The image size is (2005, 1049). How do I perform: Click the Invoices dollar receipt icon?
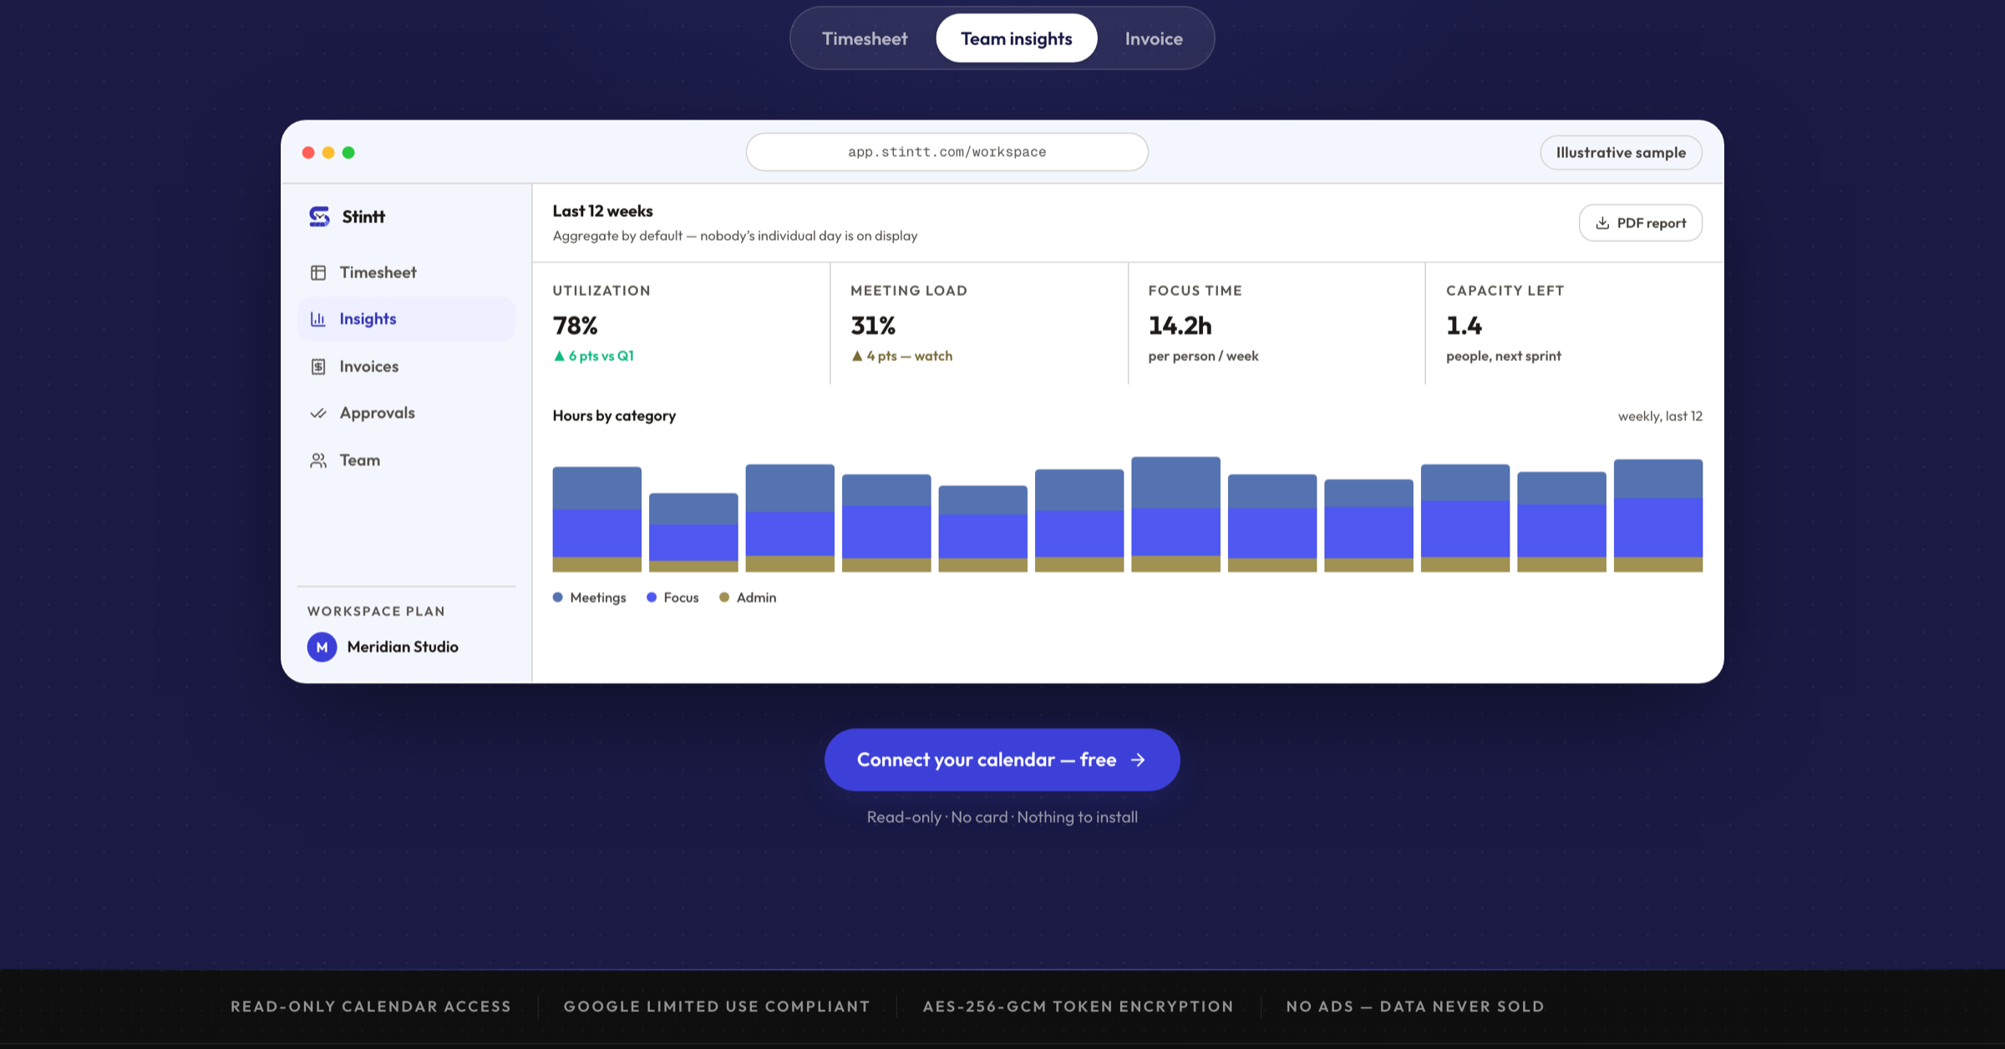tap(318, 367)
